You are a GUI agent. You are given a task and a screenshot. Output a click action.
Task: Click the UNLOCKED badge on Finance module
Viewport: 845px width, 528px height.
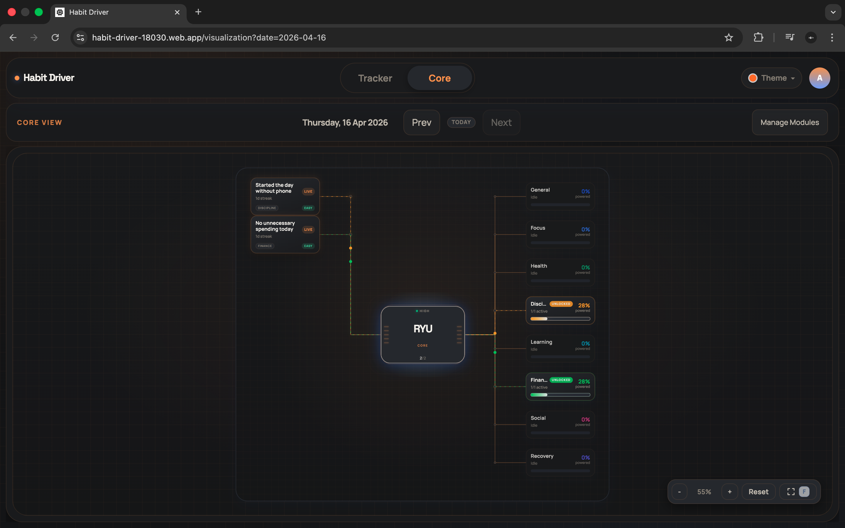click(x=561, y=380)
